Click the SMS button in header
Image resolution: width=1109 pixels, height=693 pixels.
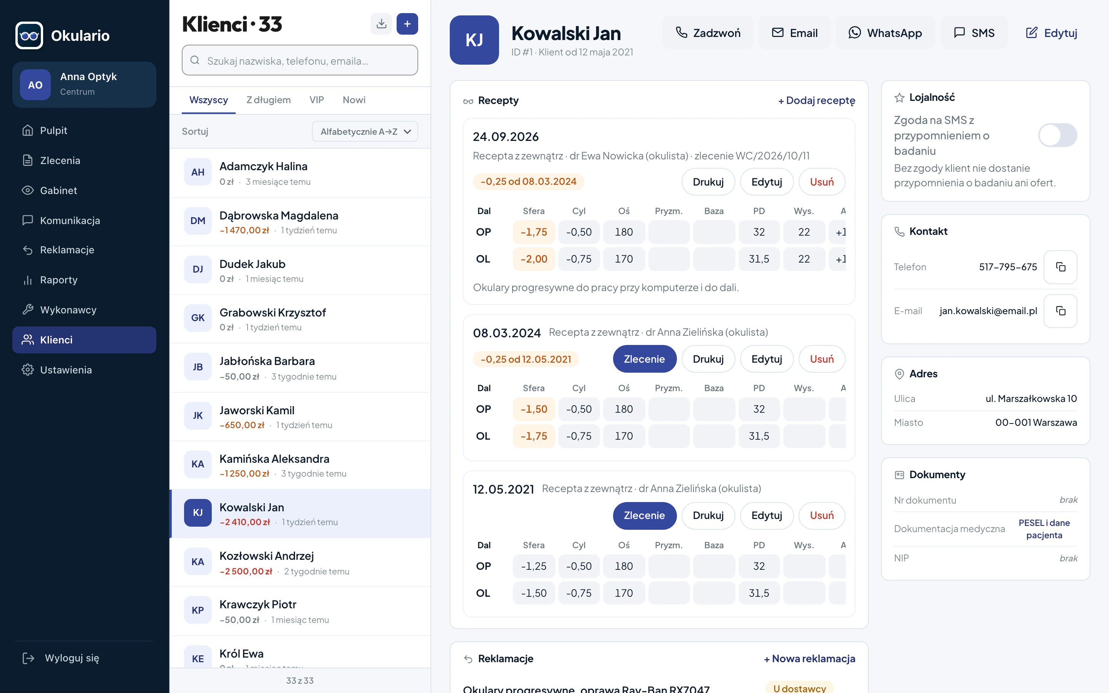(974, 33)
